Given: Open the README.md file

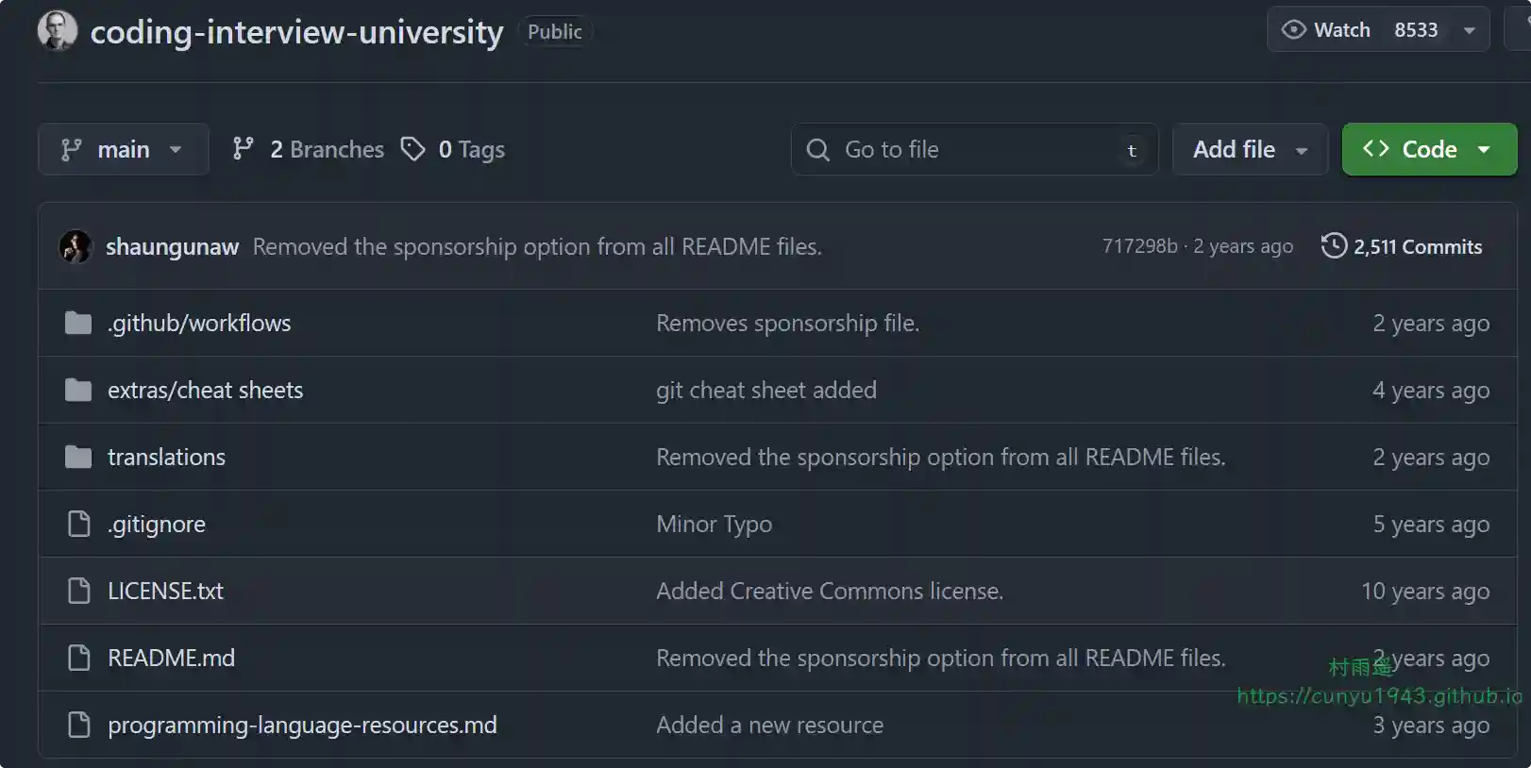Looking at the screenshot, I should tap(171, 658).
